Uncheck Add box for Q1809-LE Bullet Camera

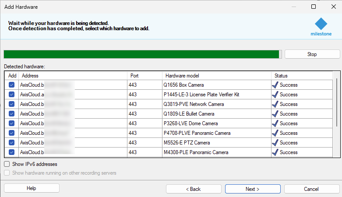(11, 114)
